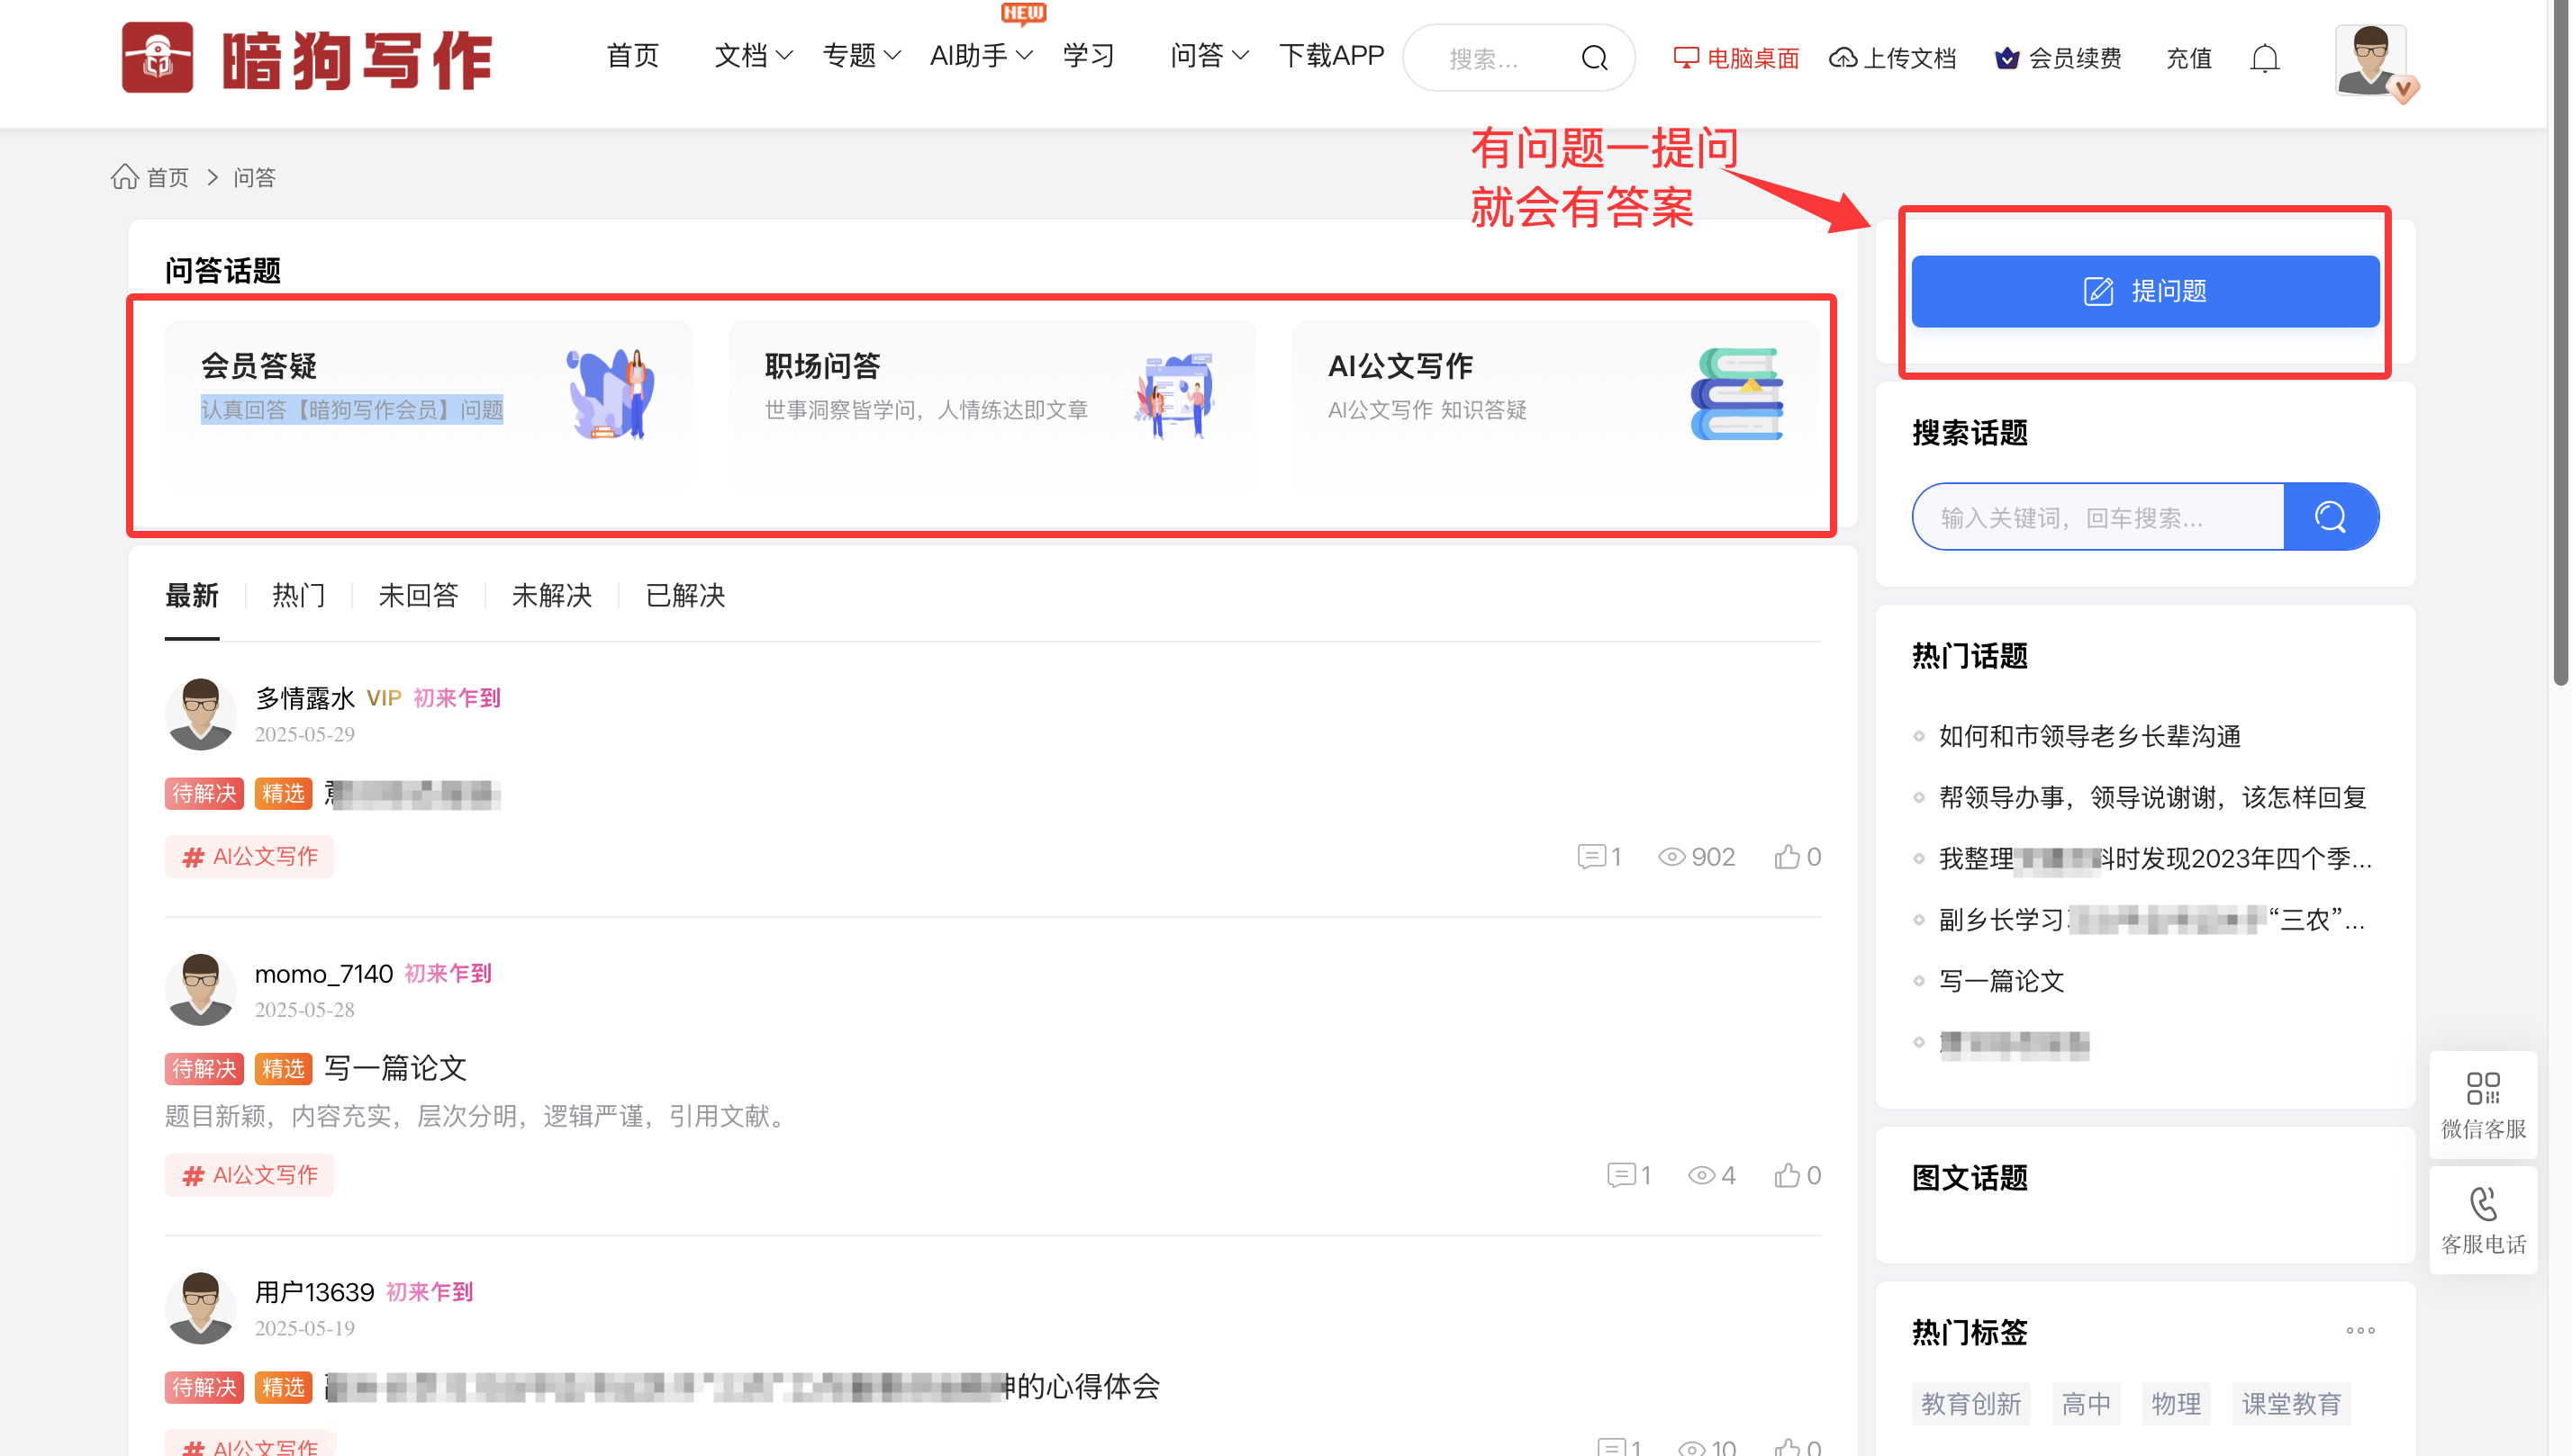The width and height of the screenshot is (2572, 1456).
Task: Click username 多情露水
Action: (304, 697)
